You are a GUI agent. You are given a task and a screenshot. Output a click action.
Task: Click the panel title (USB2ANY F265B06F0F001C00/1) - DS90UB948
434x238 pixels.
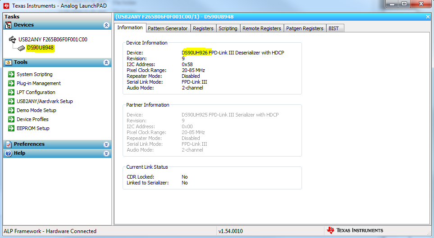tap(174, 17)
